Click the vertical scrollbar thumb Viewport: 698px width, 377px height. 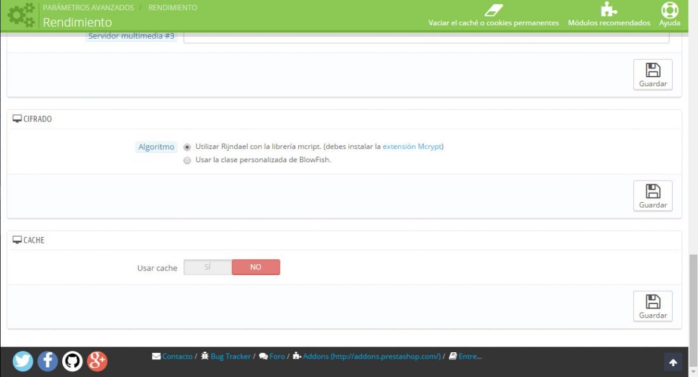[x=693, y=309]
